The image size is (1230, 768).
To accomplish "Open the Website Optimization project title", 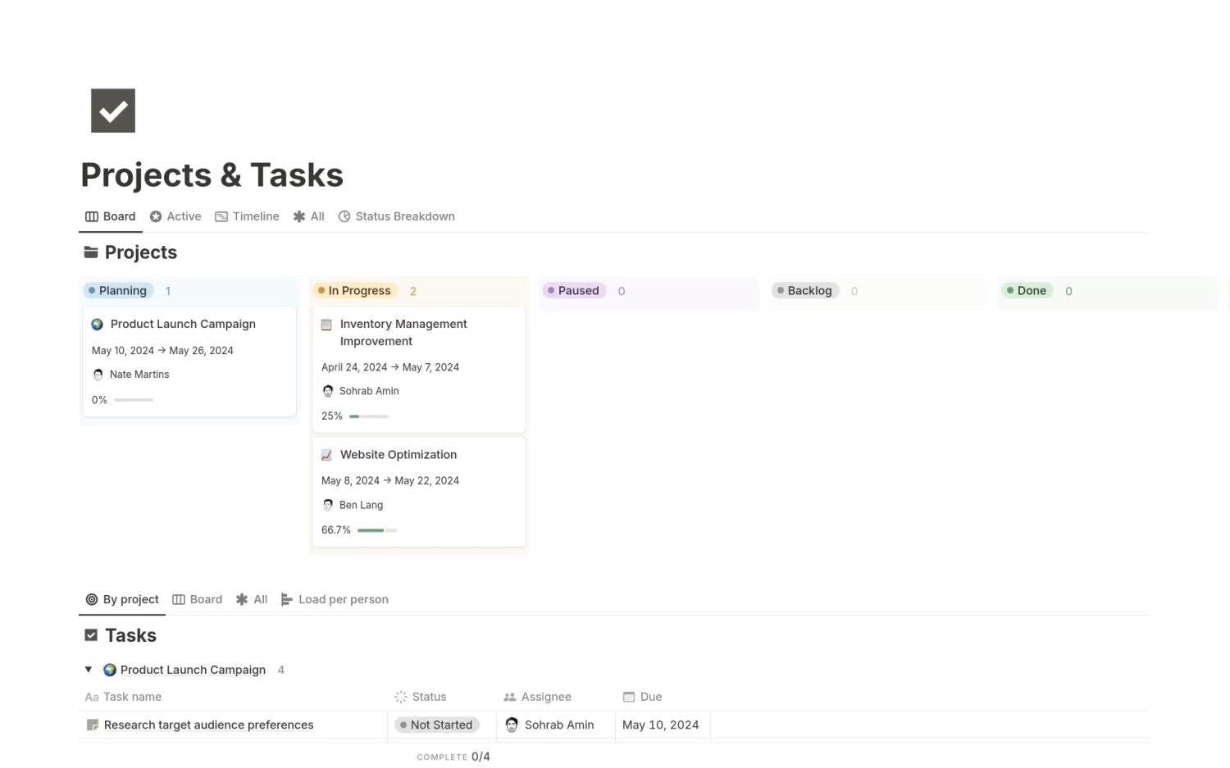I will click(x=399, y=455).
